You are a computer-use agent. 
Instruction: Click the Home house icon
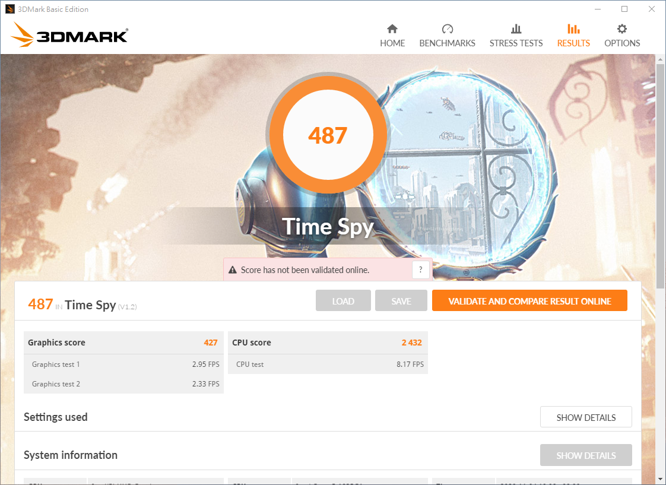(x=392, y=29)
